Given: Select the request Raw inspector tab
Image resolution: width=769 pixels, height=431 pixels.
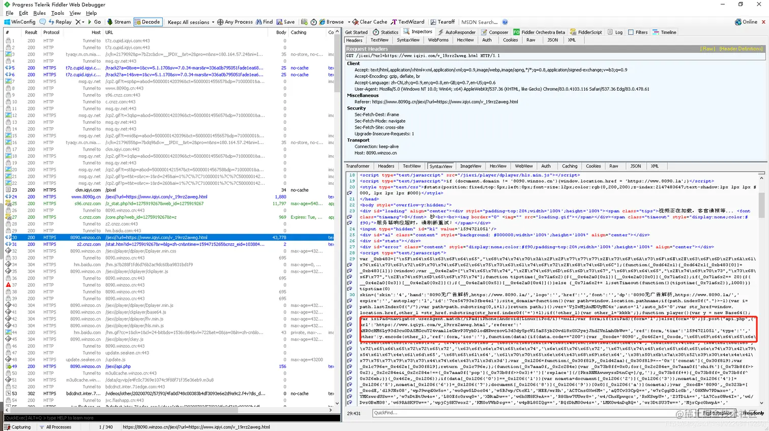Looking at the screenshot, I should 530,40.
